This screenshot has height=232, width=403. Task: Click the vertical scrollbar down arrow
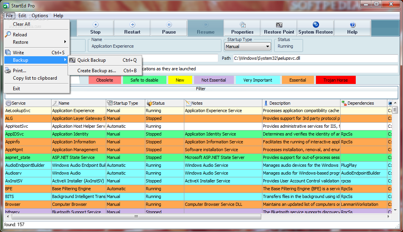[395, 210]
